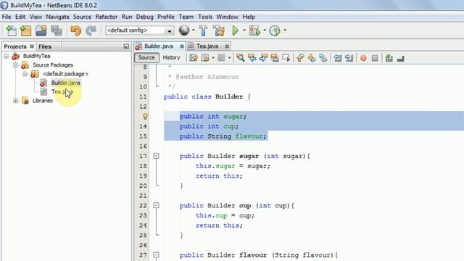This screenshot has width=464, height=261.
Task: Select Builder.java in project tree
Action: pyautogui.click(x=65, y=83)
